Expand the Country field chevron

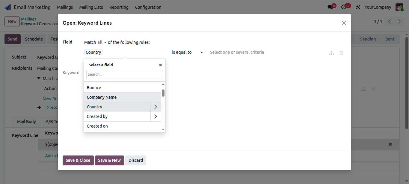click(156, 107)
